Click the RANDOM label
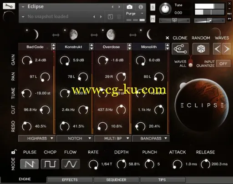This screenshot has width=233, height=184. [201, 38]
